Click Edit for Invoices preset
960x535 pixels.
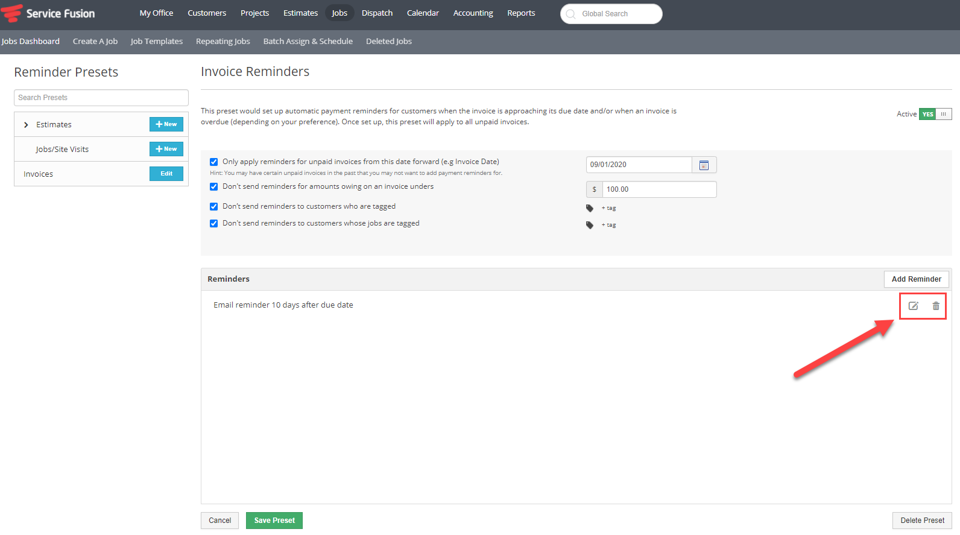[x=166, y=174]
